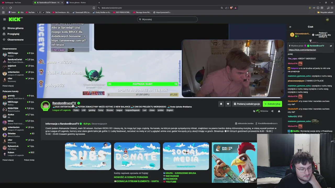Open a new browser tab
Viewport: 335px width, 188px height.
point(99,3)
